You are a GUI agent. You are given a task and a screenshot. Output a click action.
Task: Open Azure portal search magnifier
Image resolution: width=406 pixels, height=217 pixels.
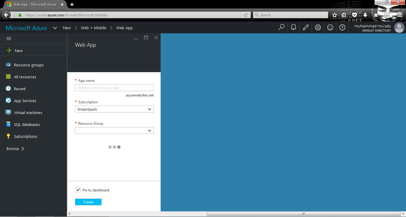tap(281, 27)
